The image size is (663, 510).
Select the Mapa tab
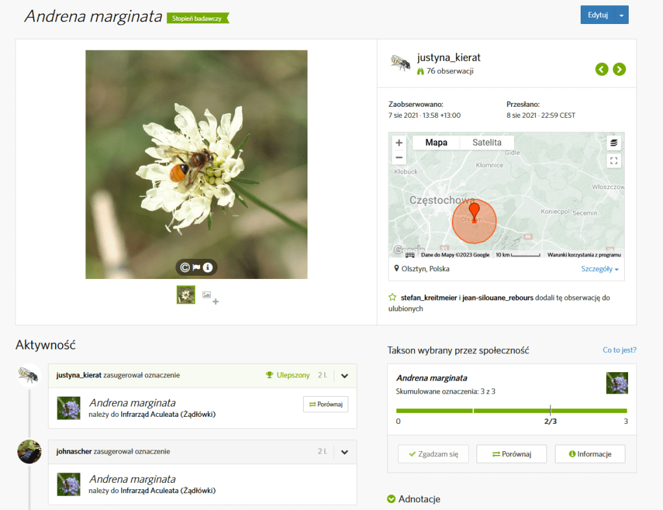pyautogui.click(x=436, y=142)
